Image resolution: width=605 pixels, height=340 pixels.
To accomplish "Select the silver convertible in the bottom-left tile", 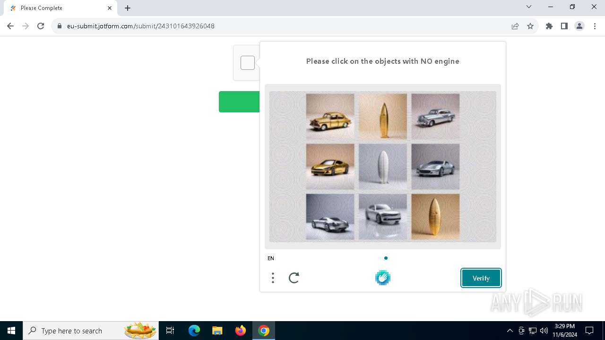I will click(x=330, y=217).
